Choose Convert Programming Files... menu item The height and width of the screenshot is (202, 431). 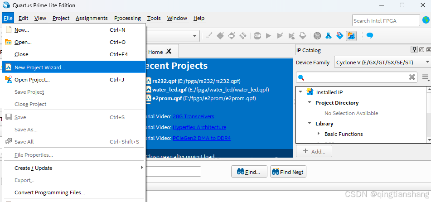74,192
